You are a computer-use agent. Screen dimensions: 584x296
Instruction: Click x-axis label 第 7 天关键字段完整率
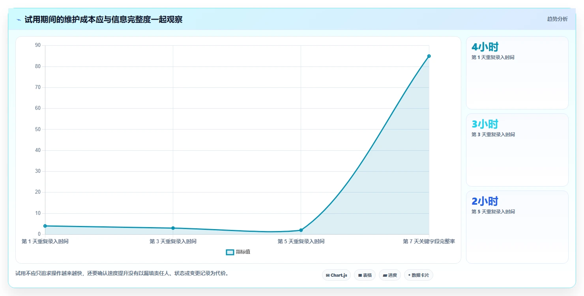click(429, 241)
